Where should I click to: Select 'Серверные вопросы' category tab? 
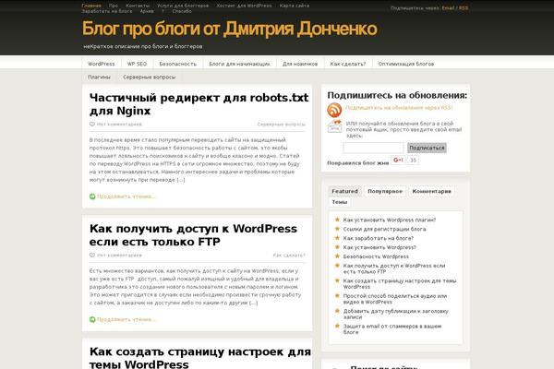tap(149, 77)
